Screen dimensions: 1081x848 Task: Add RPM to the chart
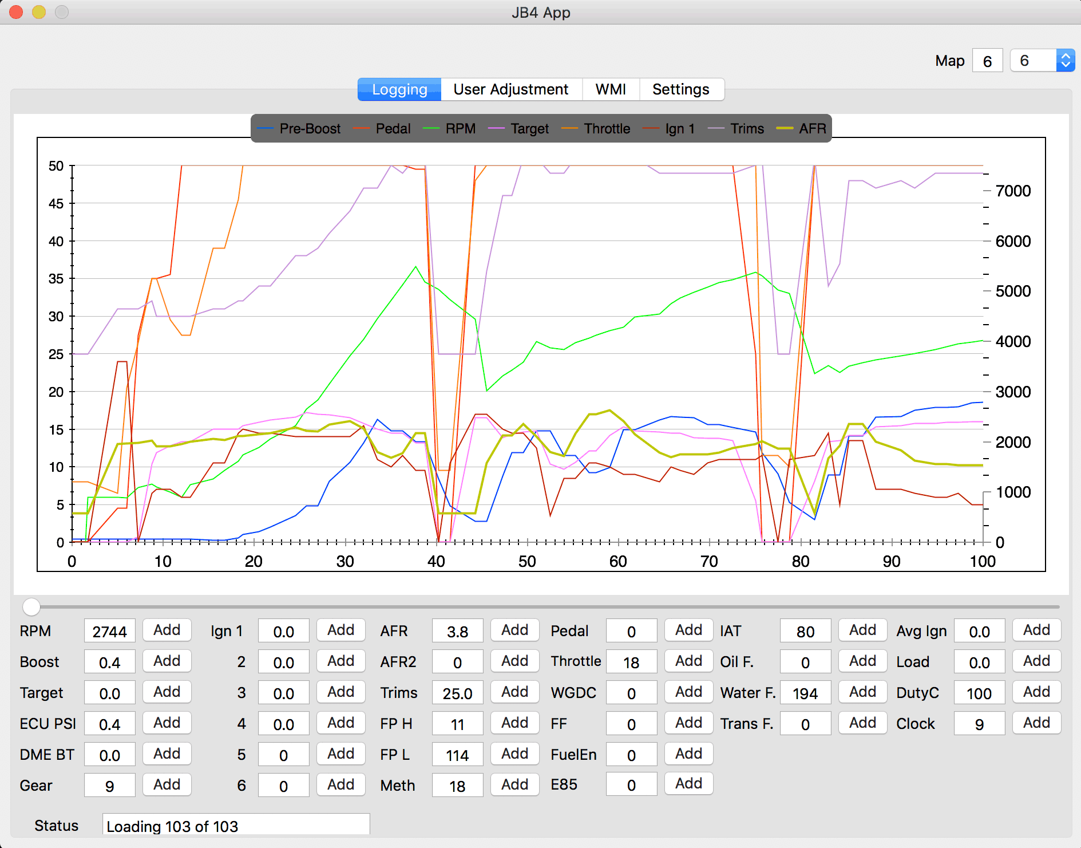coord(167,630)
